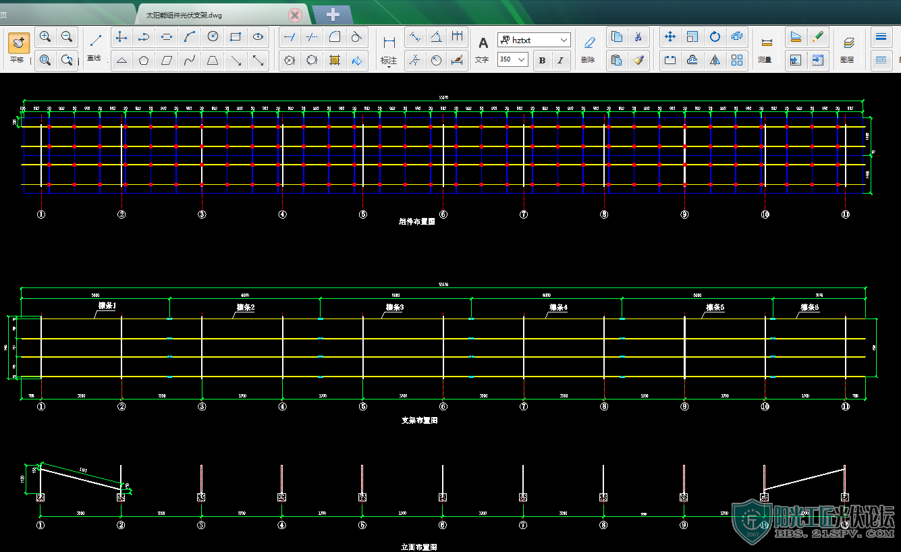Screen dimensions: 901x552
Task: Select the pentagon polygon tool
Action: coord(144,61)
